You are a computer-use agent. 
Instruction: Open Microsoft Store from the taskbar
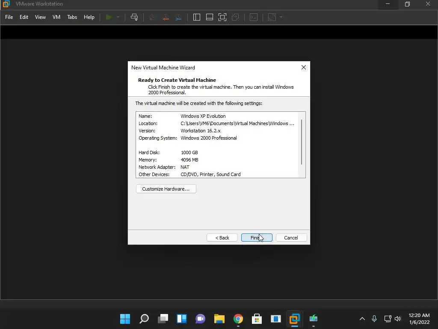pyautogui.click(x=257, y=318)
